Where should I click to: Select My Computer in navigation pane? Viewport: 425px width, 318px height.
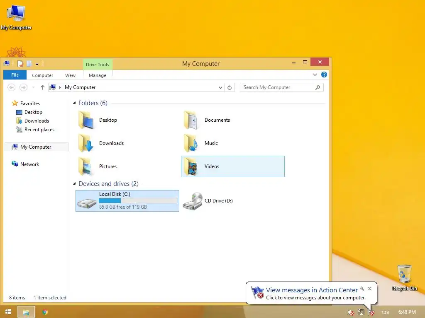pos(36,147)
